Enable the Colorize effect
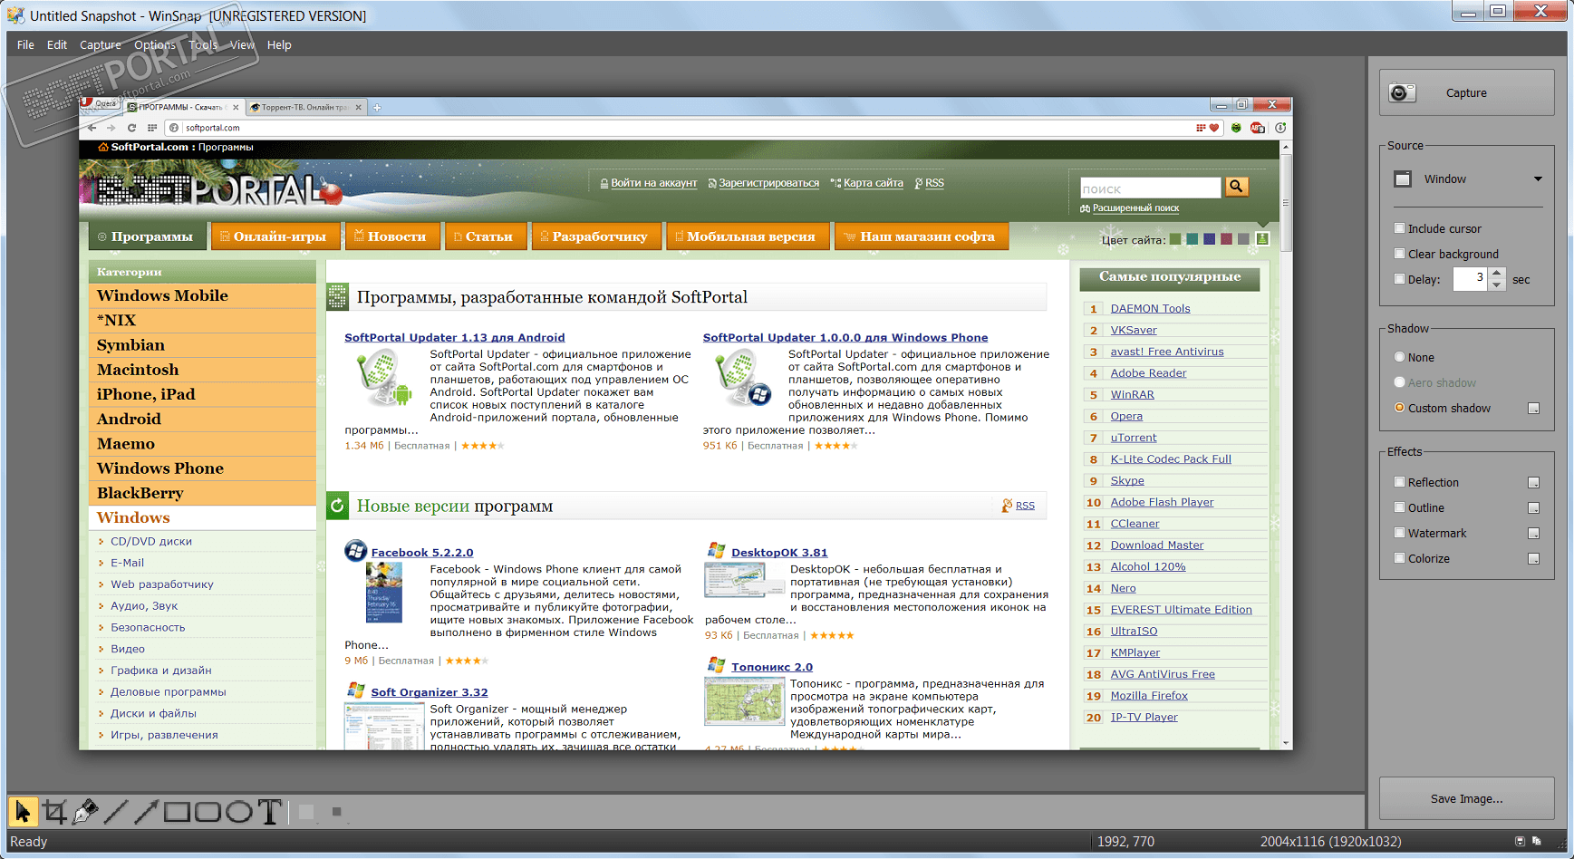1574x859 pixels. [1400, 558]
